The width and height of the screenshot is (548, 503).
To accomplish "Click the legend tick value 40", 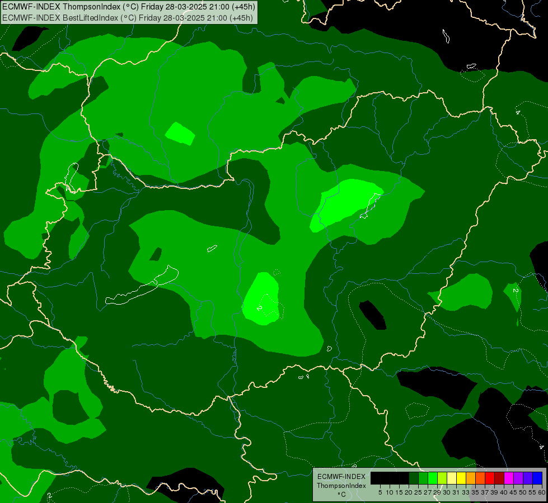I will point(504,492).
